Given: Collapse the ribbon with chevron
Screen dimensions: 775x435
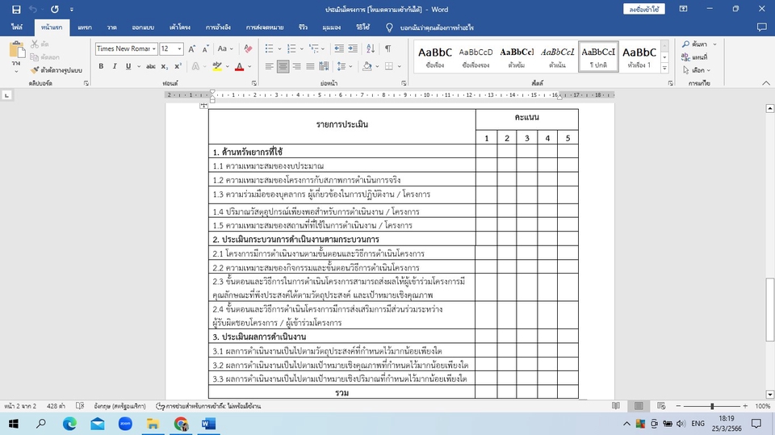Looking at the screenshot, I should tap(765, 83).
